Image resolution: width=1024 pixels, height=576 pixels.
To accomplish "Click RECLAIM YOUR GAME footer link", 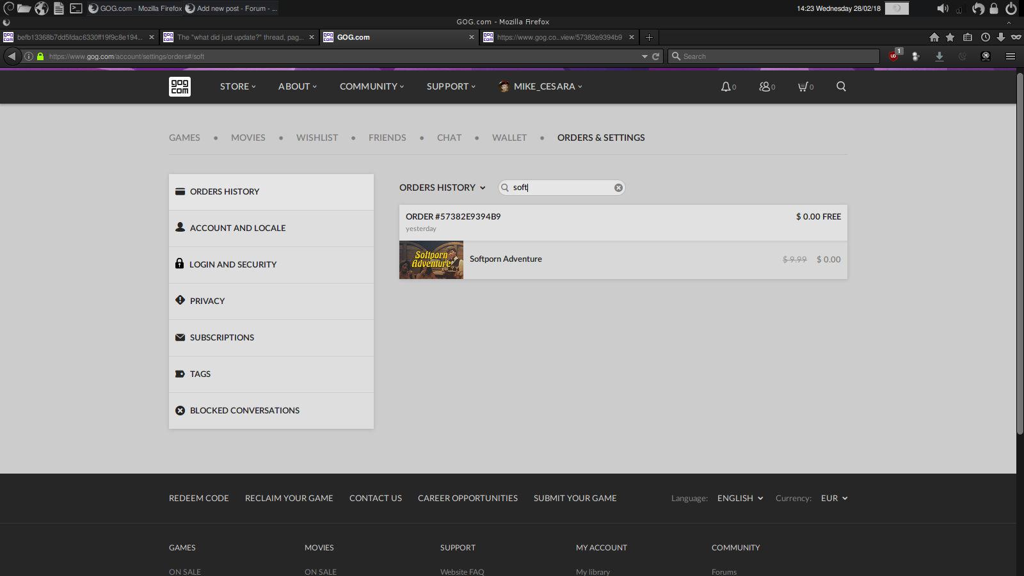I will click(289, 498).
